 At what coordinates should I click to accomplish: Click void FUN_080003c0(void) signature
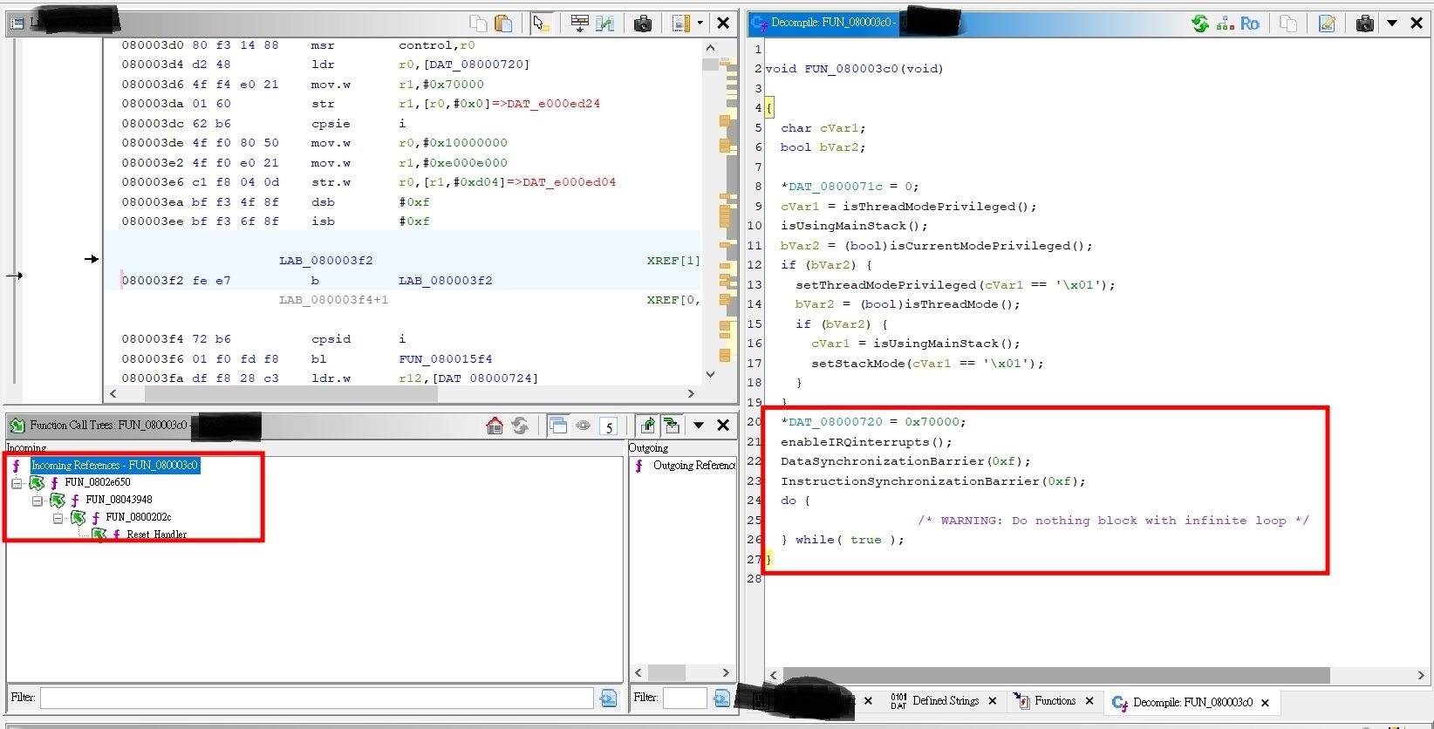click(x=855, y=69)
